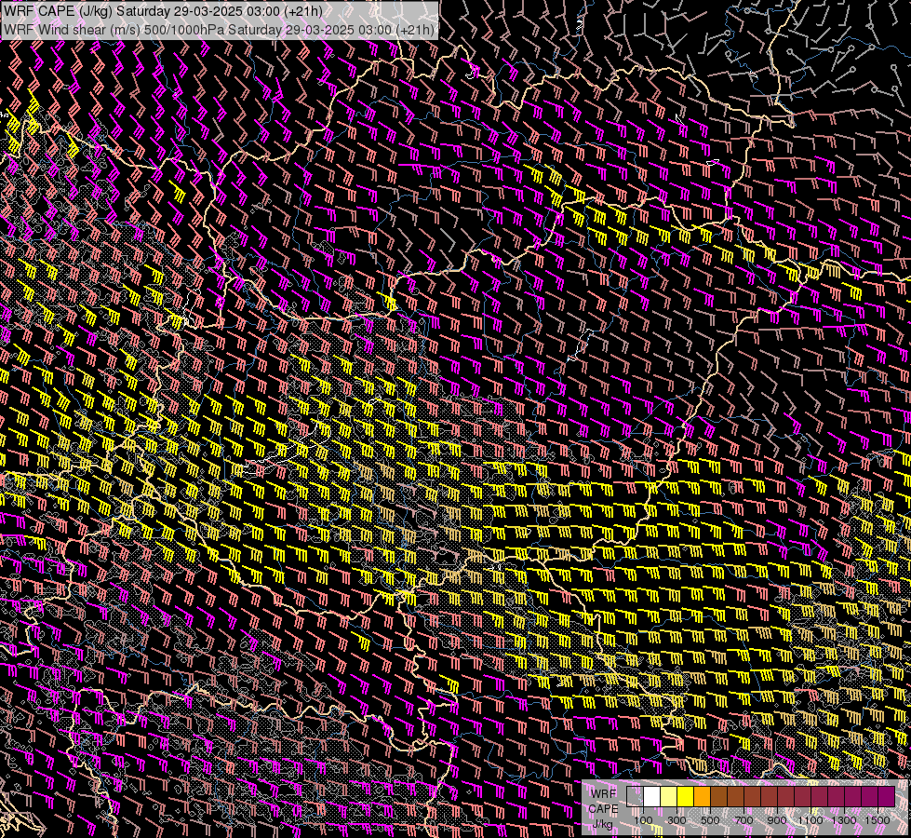Click the legend value 1300

tap(844, 820)
